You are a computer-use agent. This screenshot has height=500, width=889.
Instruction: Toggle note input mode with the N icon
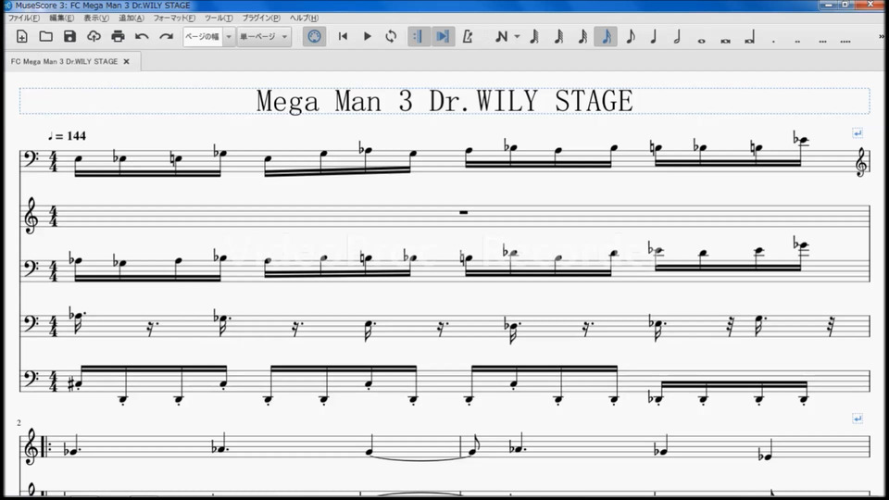pyautogui.click(x=501, y=37)
